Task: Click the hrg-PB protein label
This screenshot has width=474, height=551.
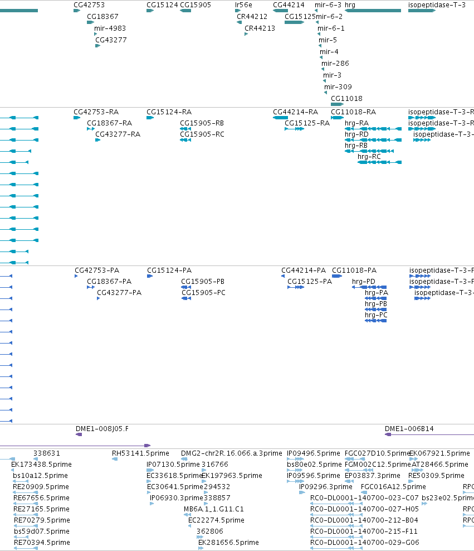Action: point(376,303)
